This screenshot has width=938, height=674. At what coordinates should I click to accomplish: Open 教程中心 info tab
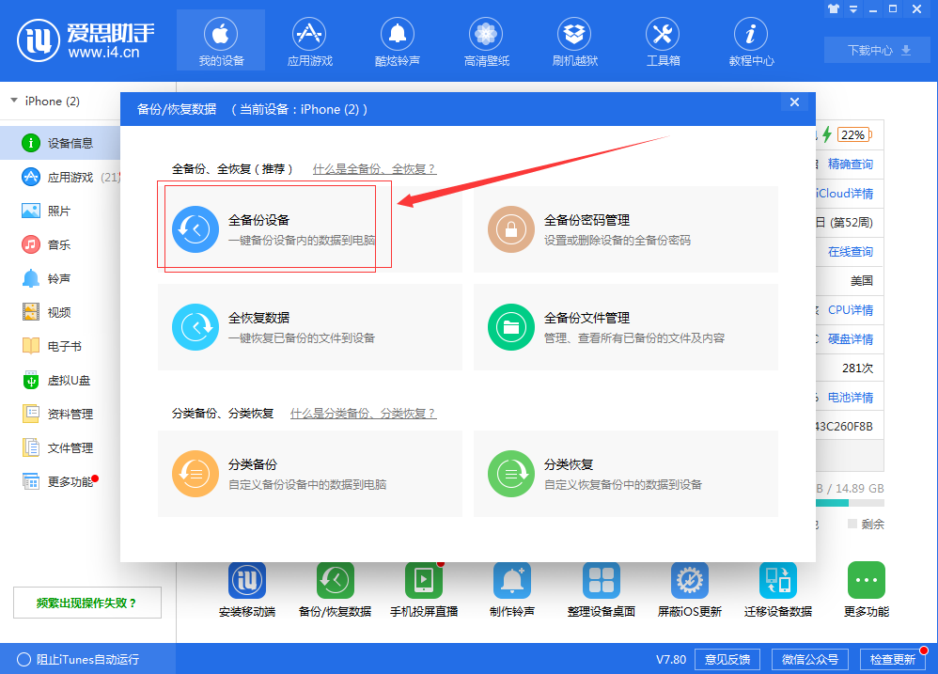(751, 40)
